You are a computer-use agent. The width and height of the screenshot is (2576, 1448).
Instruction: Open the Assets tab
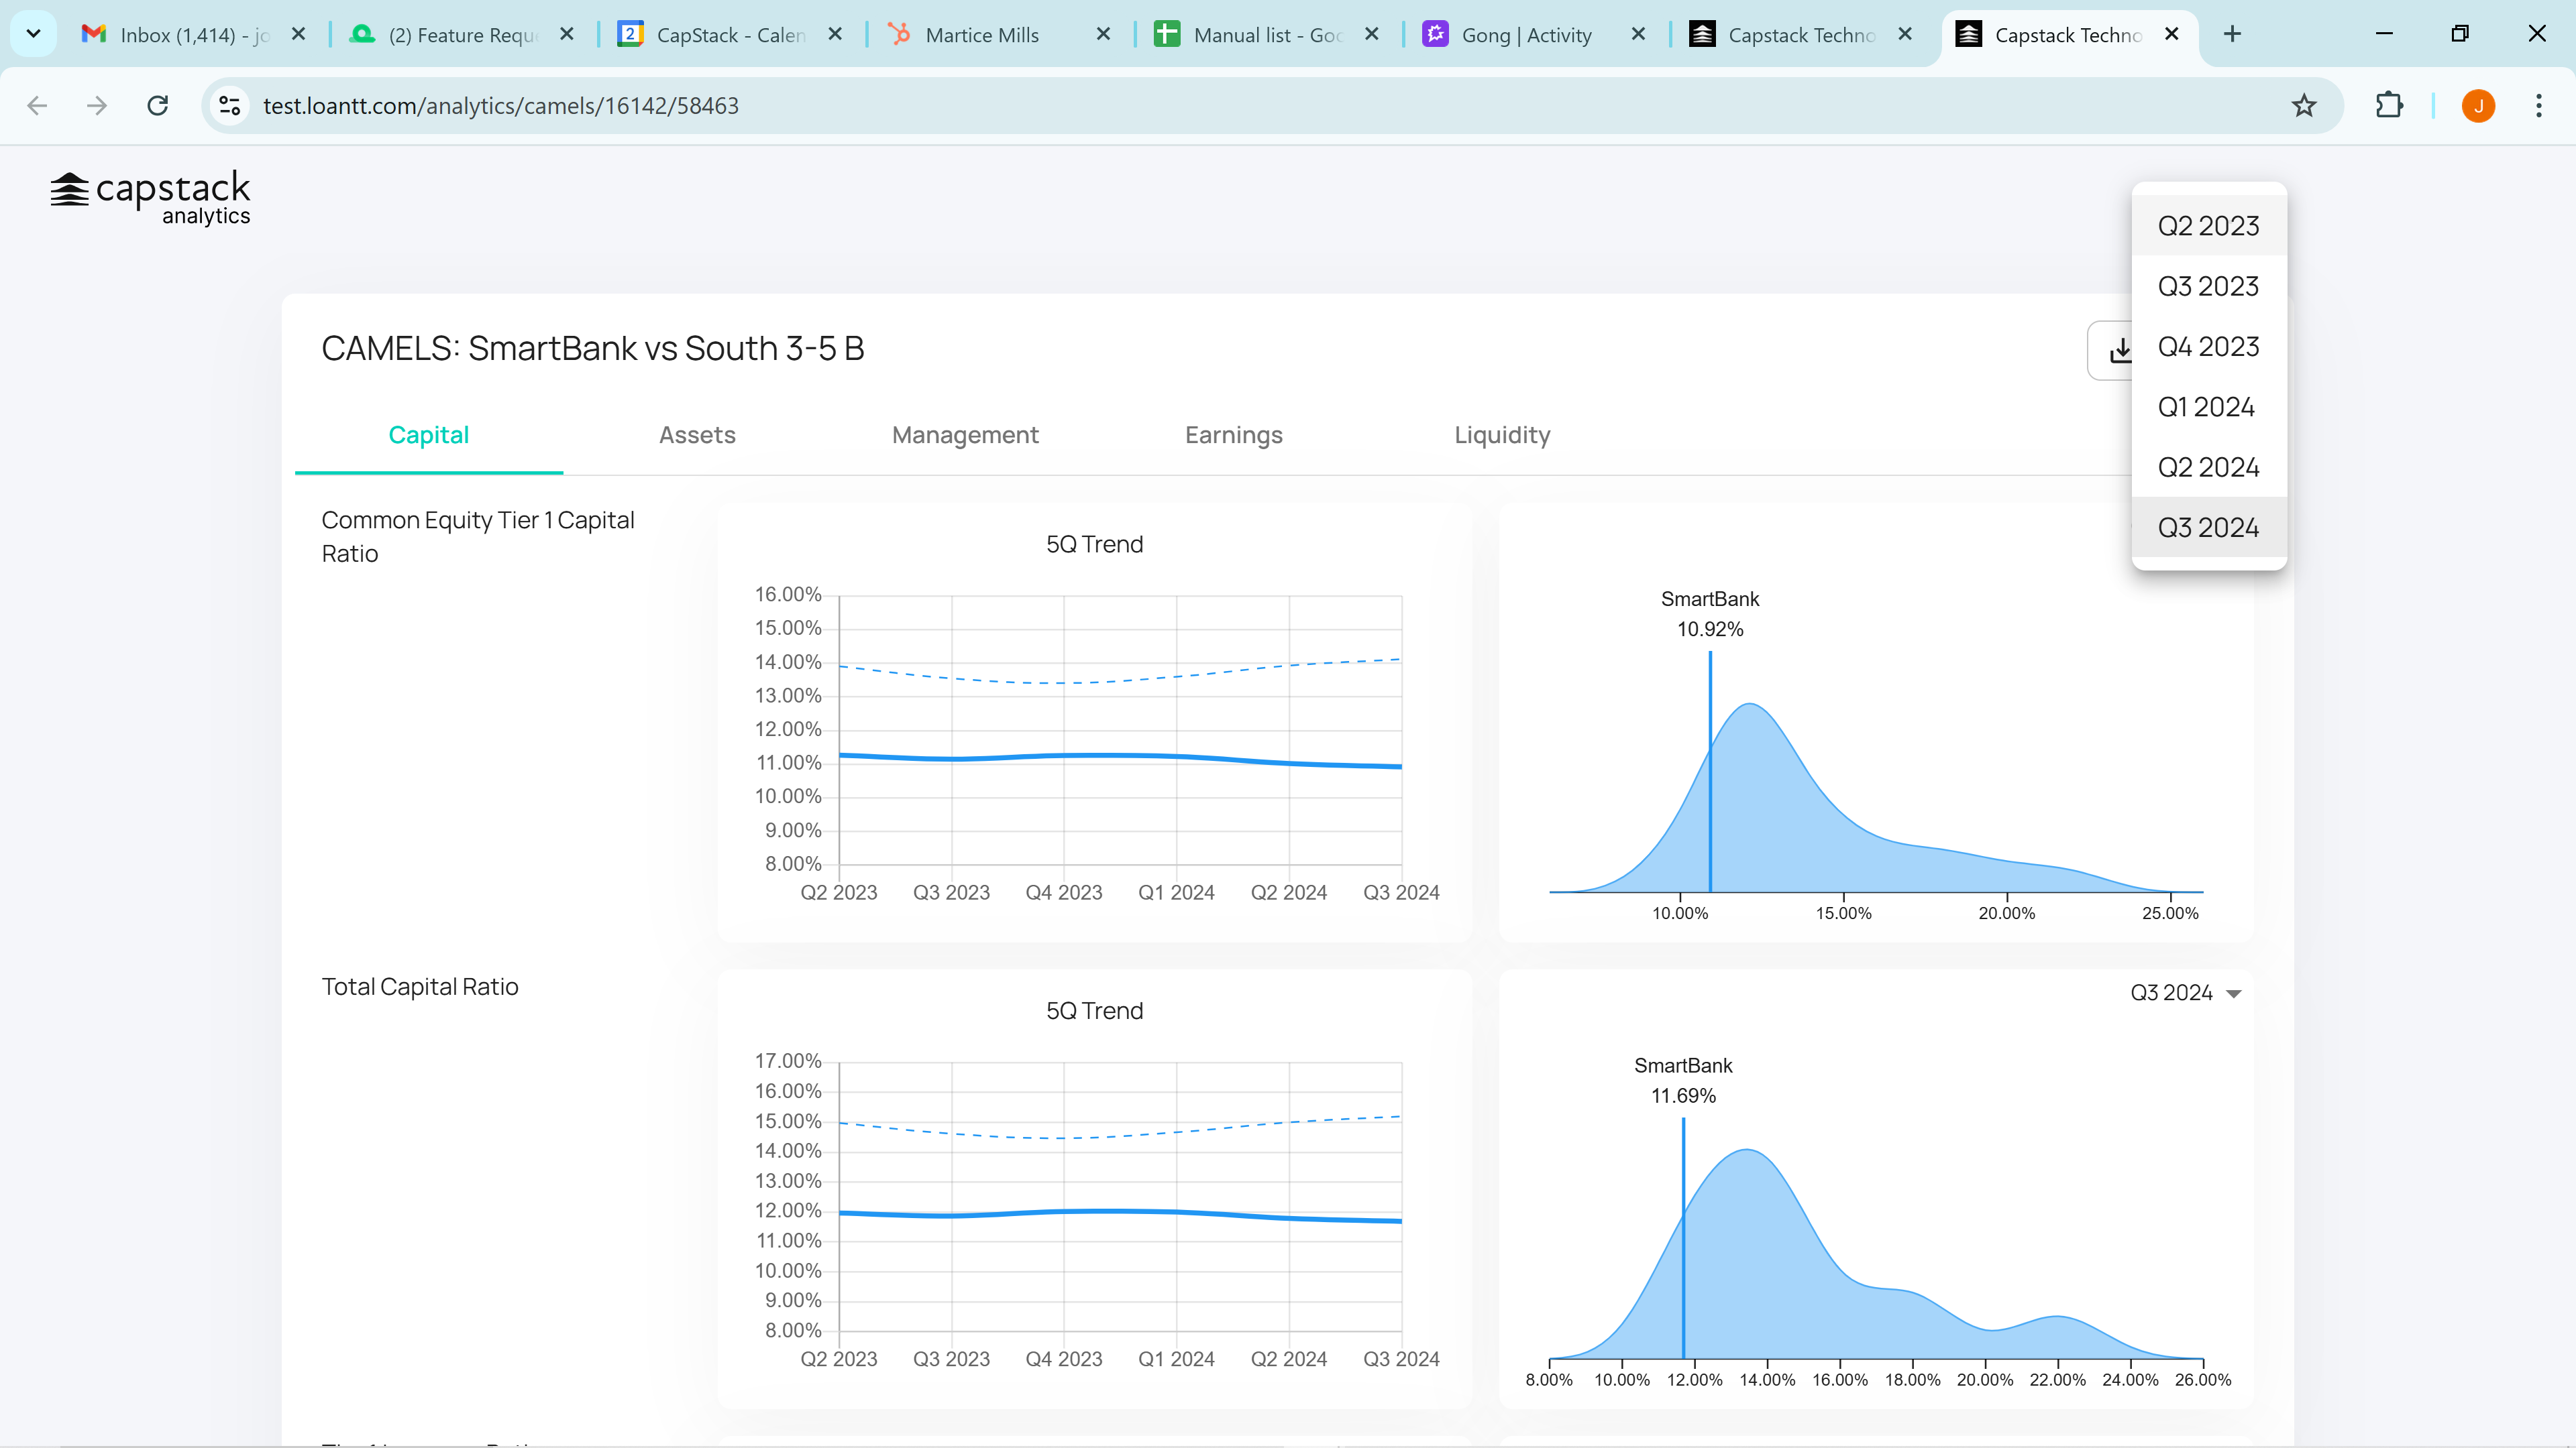[x=697, y=434]
